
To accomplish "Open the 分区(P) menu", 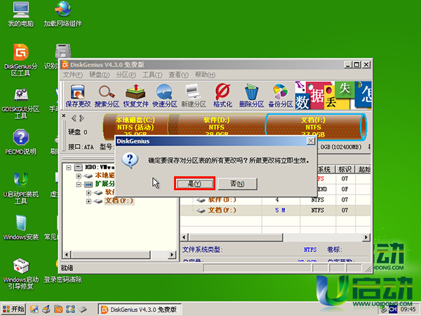I will tap(126, 74).
